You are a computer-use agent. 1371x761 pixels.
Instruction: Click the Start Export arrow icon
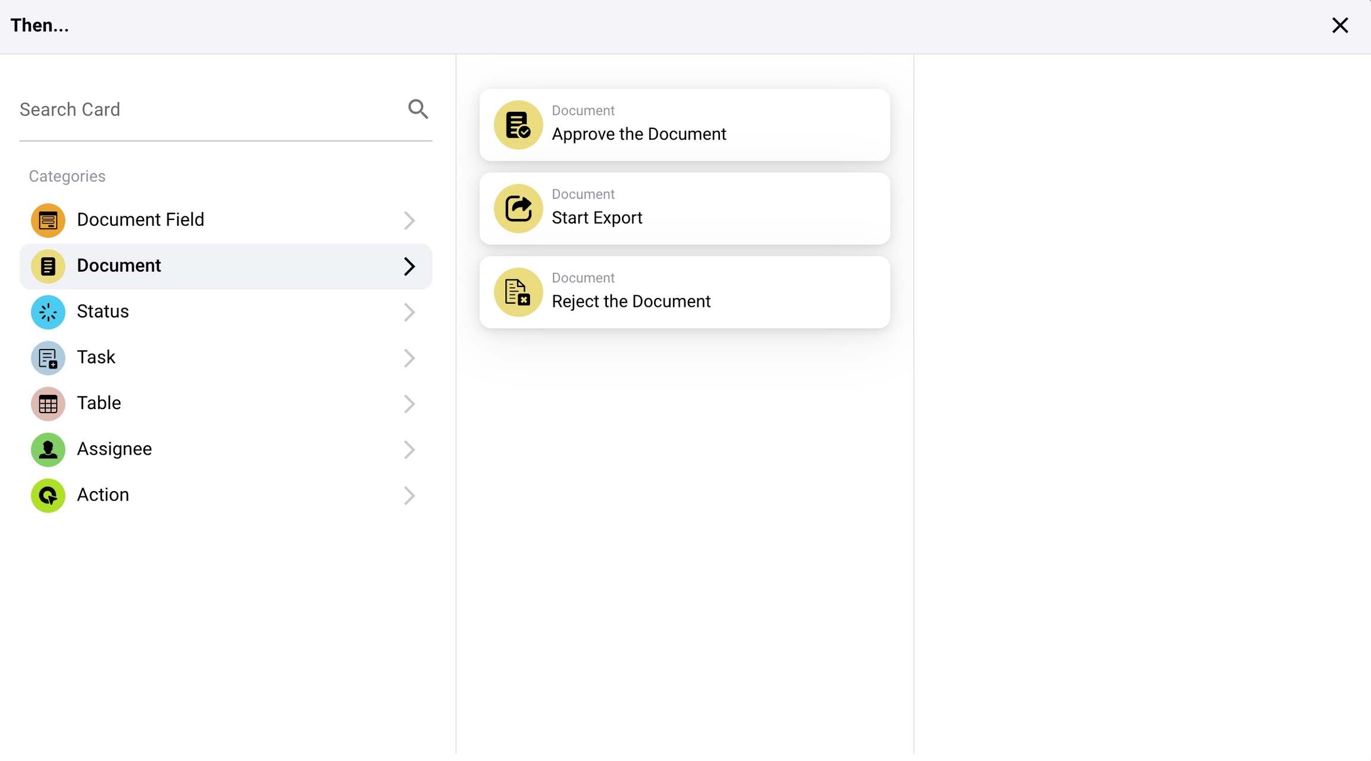[518, 208]
